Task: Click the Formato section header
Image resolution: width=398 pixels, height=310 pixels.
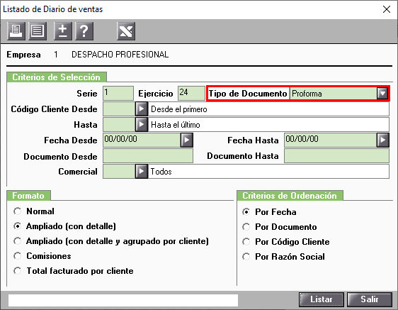Action: coord(28,196)
